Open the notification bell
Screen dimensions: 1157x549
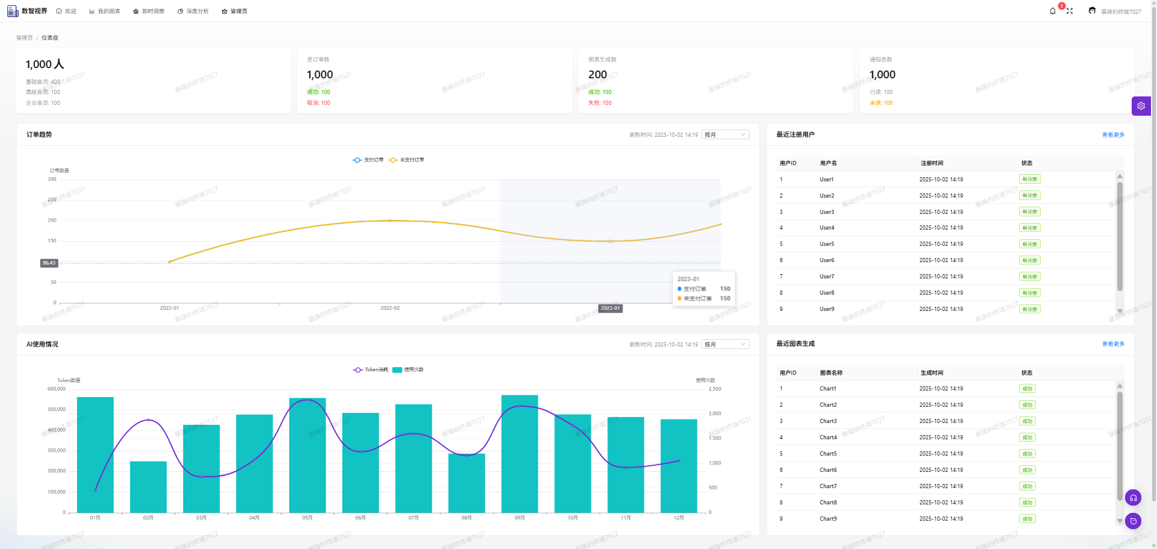tap(1053, 11)
